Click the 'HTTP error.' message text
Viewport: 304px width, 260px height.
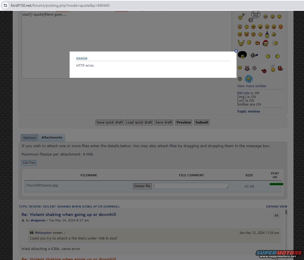coord(85,66)
